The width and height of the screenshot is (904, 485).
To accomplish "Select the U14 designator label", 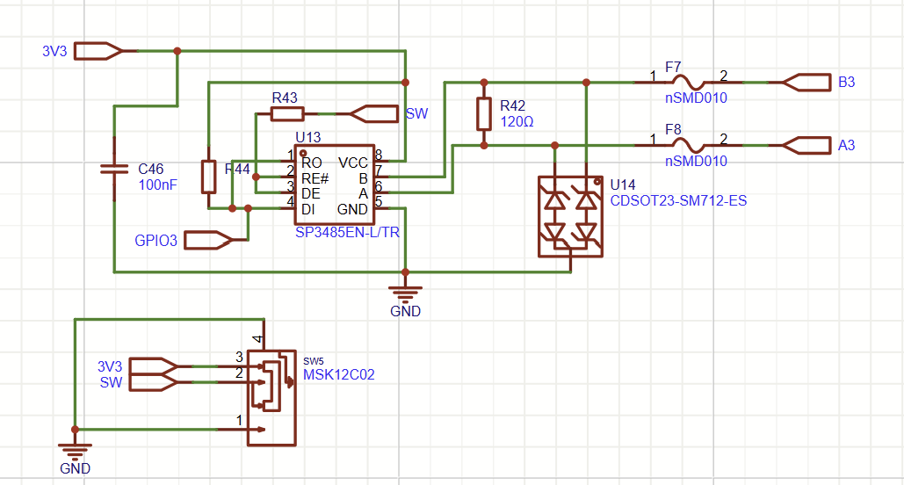I will click(623, 185).
